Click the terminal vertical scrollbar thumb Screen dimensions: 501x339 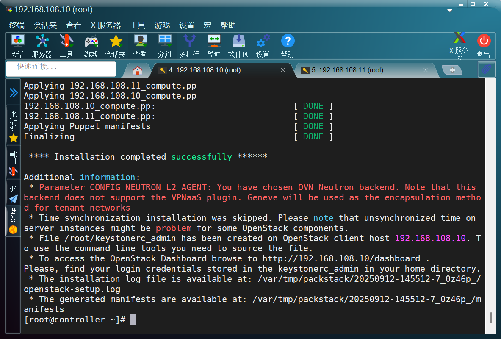(491, 317)
